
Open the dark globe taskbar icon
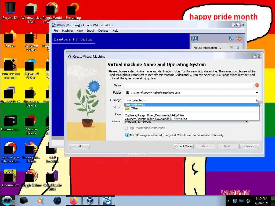point(57,201)
